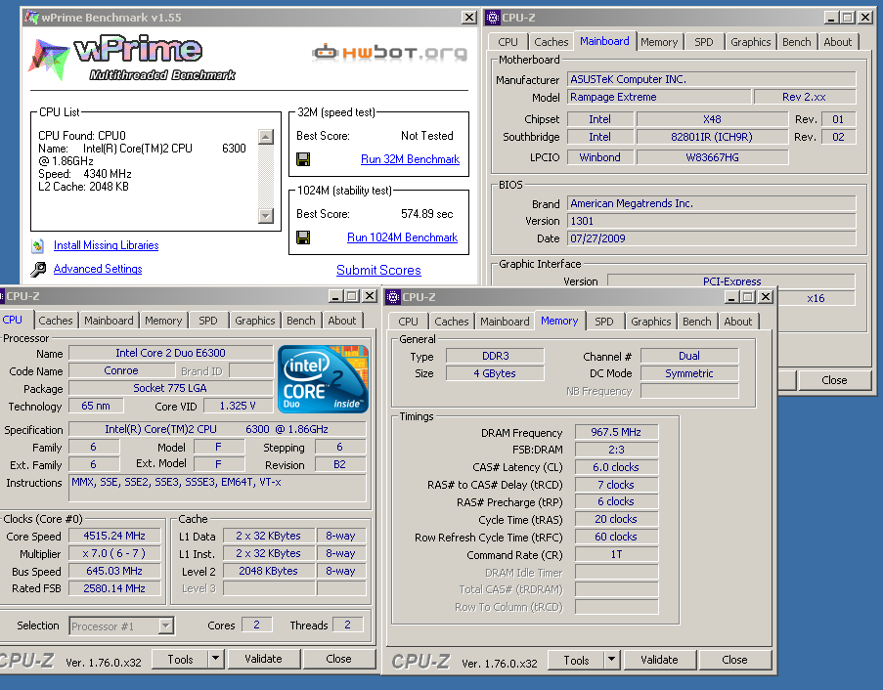Click the Install Missing Libraries icon
Viewport: 883px width, 690px height.
click(x=38, y=245)
